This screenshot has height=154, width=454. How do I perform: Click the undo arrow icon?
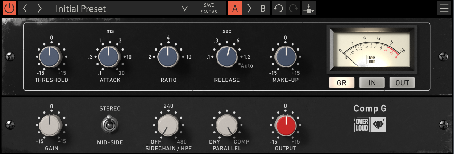point(278,8)
